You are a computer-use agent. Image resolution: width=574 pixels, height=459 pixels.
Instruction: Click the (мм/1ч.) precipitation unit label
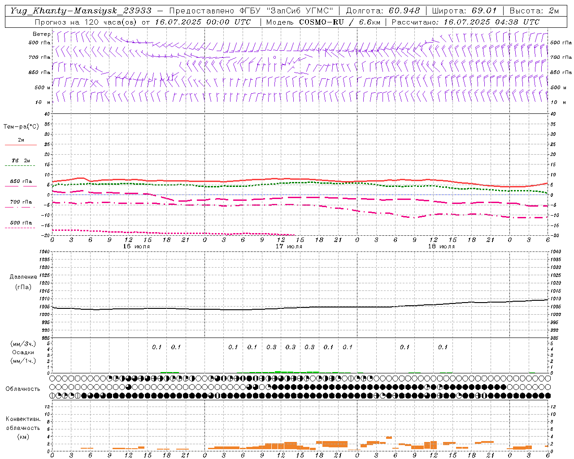pos(23,361)
